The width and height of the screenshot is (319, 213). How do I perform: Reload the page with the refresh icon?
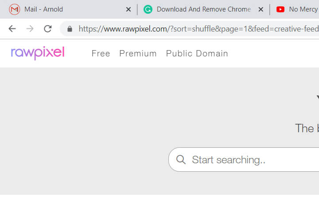[48, 29]
